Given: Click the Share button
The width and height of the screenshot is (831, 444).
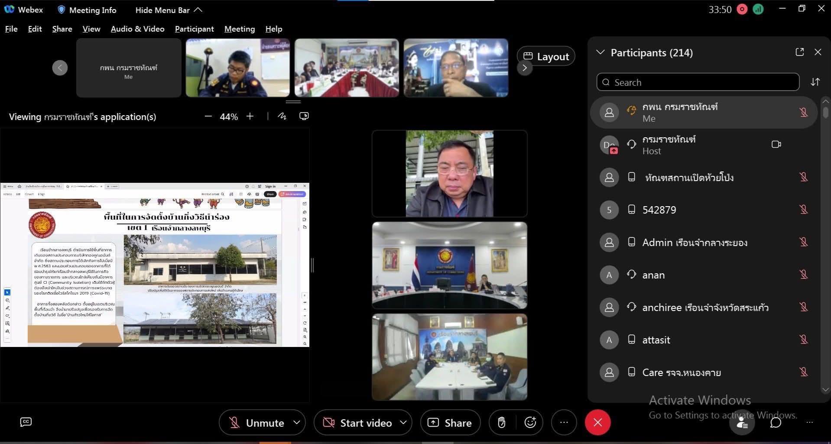Looking at the screenshot, I should pos(450,423).
